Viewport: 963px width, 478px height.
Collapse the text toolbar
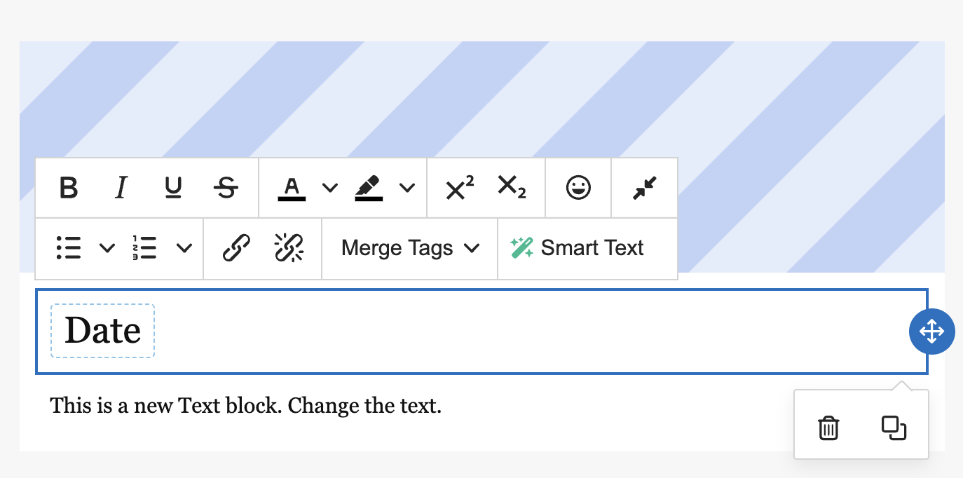tap(644, 188)
